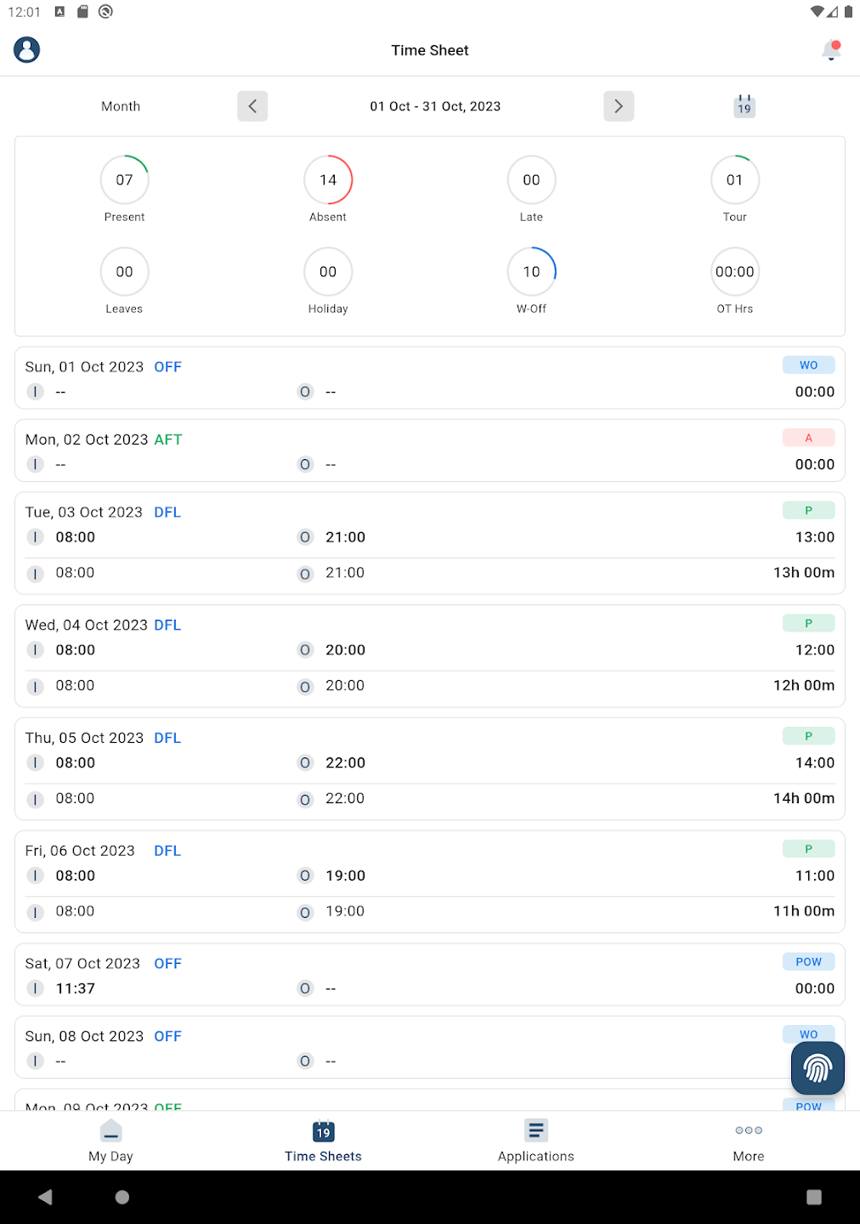
Task: Go to the previous month
Action: (252, 106)
